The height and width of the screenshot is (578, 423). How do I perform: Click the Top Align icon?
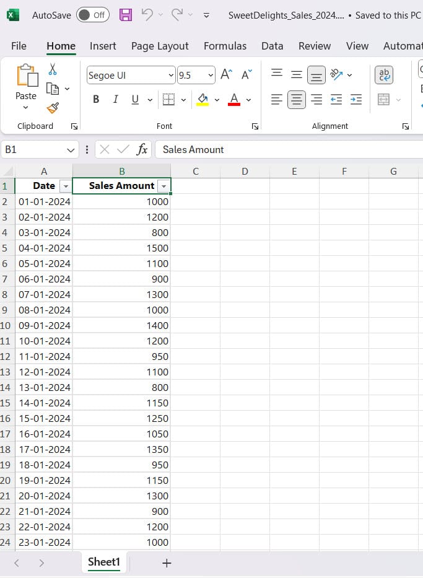click(277, 74)
